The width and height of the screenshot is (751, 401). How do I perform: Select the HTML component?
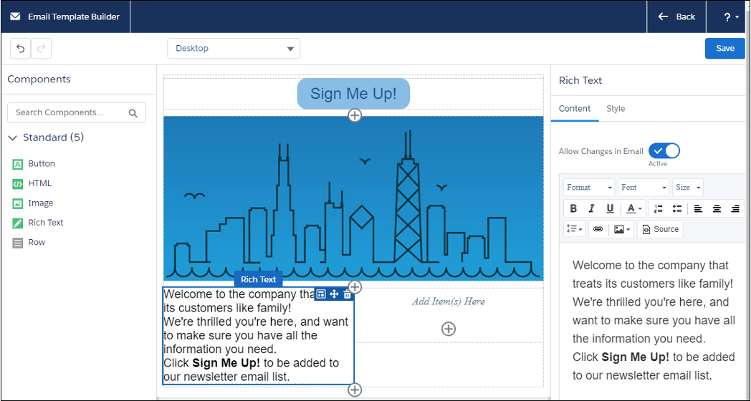tap(32, 183)
